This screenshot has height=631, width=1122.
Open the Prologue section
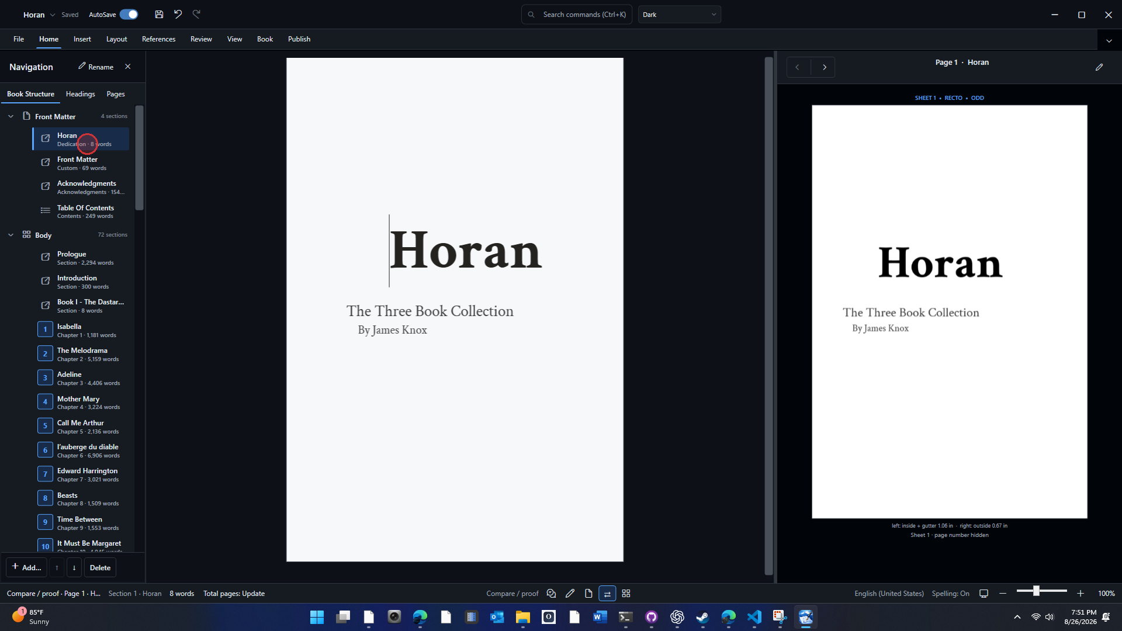click(81, 258)
